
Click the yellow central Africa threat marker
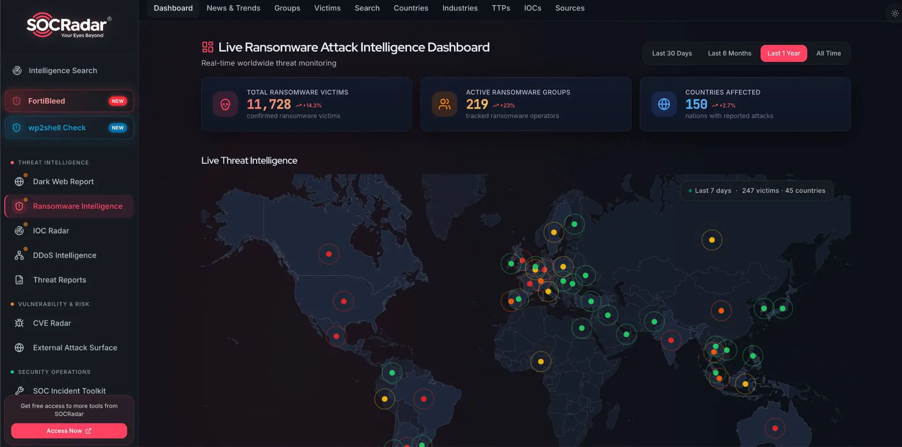541,362
